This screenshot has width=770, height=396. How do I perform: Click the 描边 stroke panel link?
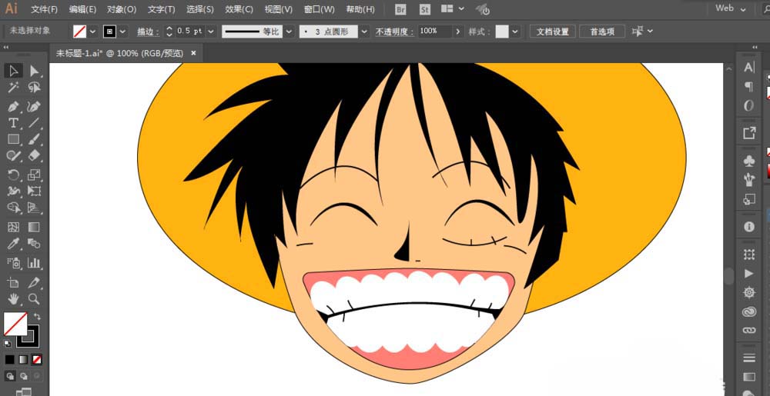click(x=149, y=32)
